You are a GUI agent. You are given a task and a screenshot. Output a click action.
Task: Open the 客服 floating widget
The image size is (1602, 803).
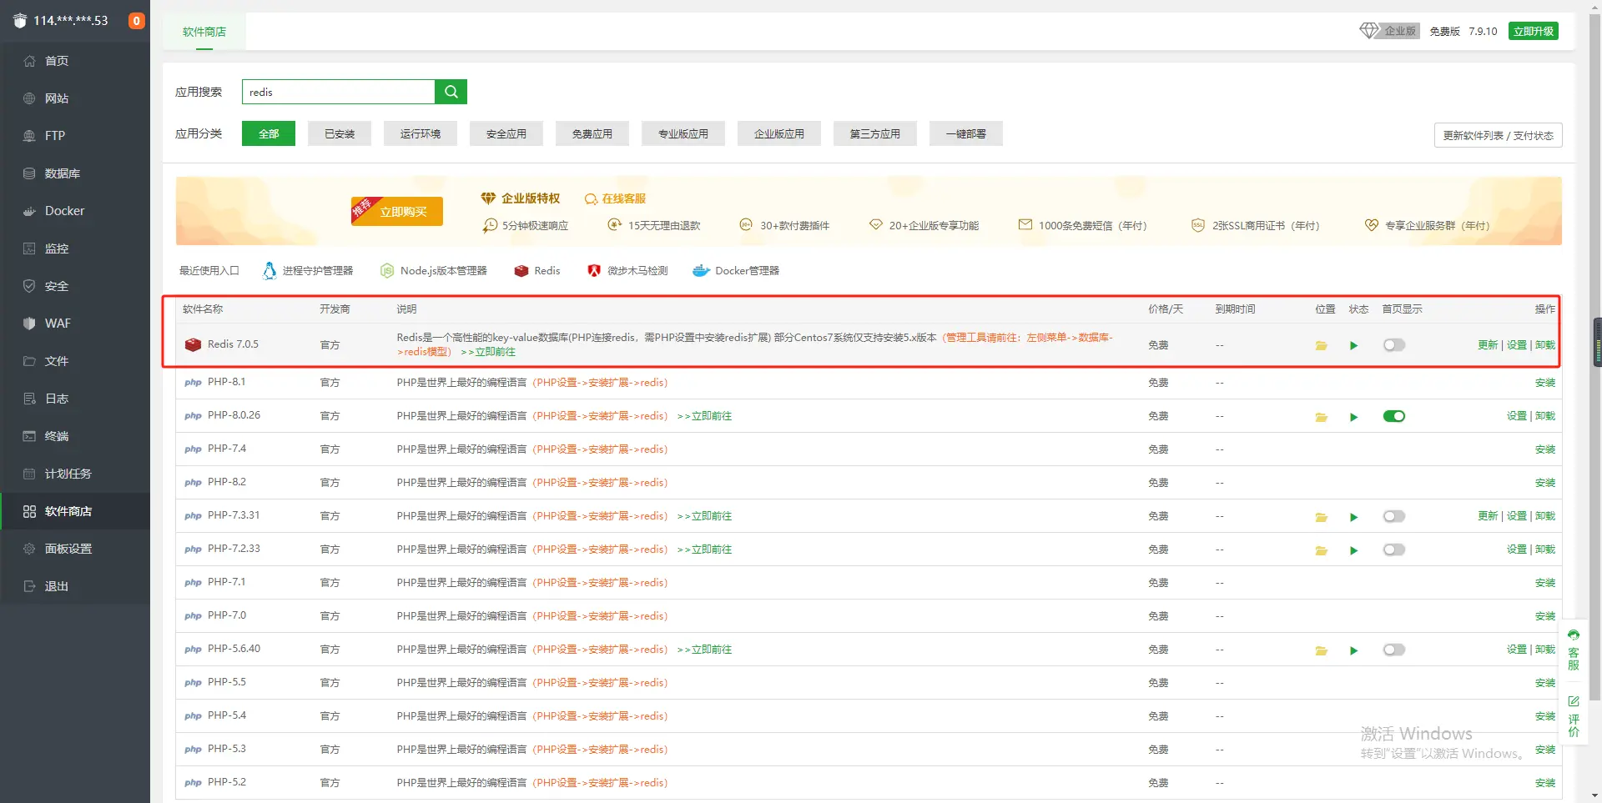1574,650
